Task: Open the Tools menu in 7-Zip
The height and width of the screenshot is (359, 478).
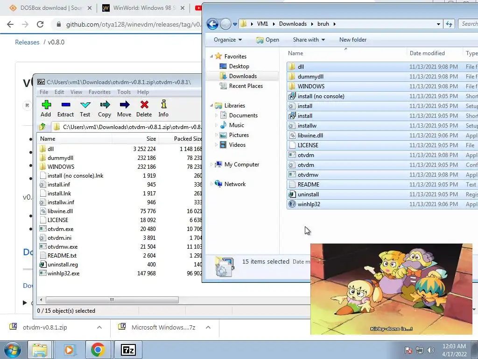Action: coord(124,92)
